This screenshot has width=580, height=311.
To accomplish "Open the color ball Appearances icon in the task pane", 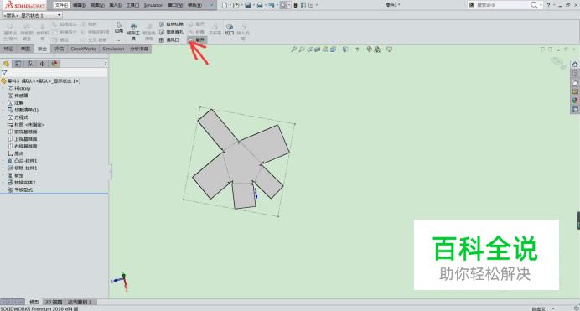I will [575, 101].
